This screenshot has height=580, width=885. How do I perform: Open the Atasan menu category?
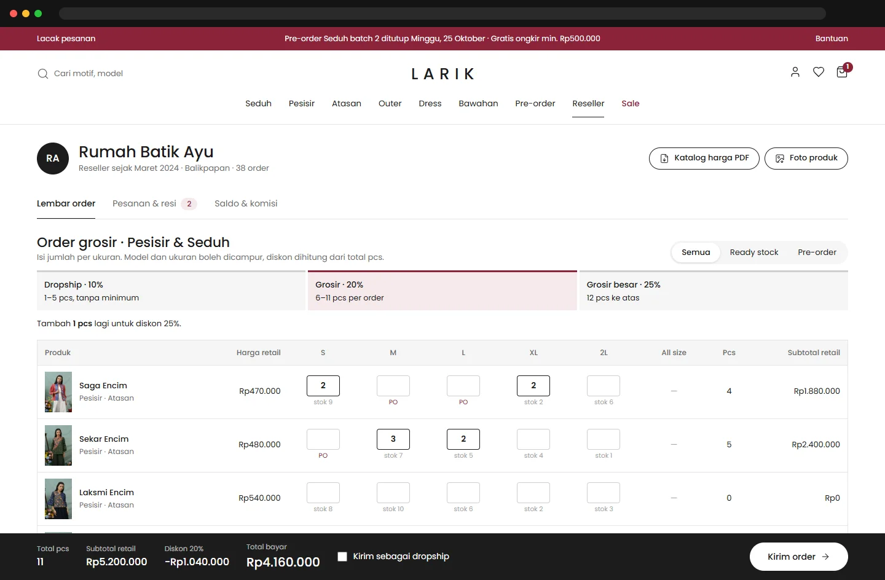coord(347,103)
